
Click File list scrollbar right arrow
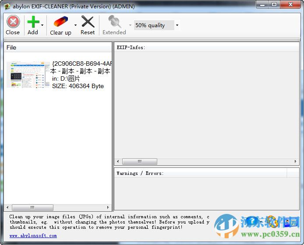(108, 207)
